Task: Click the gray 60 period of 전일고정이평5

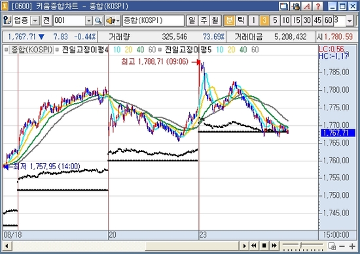Action: click(x=255, y=50)
